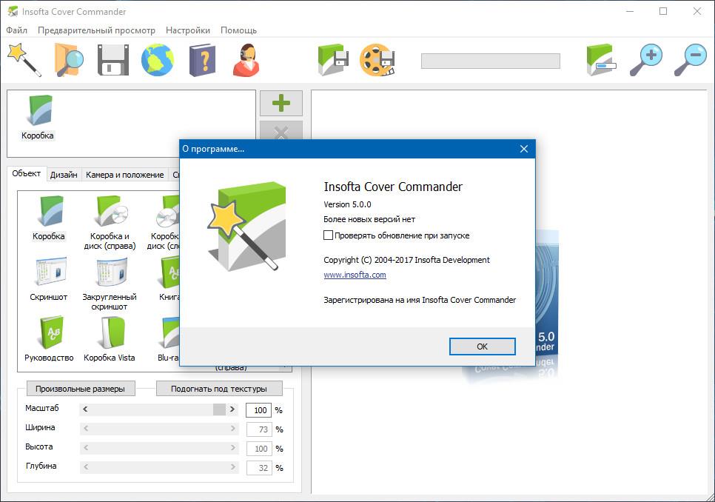715x502 pixels.
Task: Click the Ширина value field showing 73
Action: [x=258, y=429]
